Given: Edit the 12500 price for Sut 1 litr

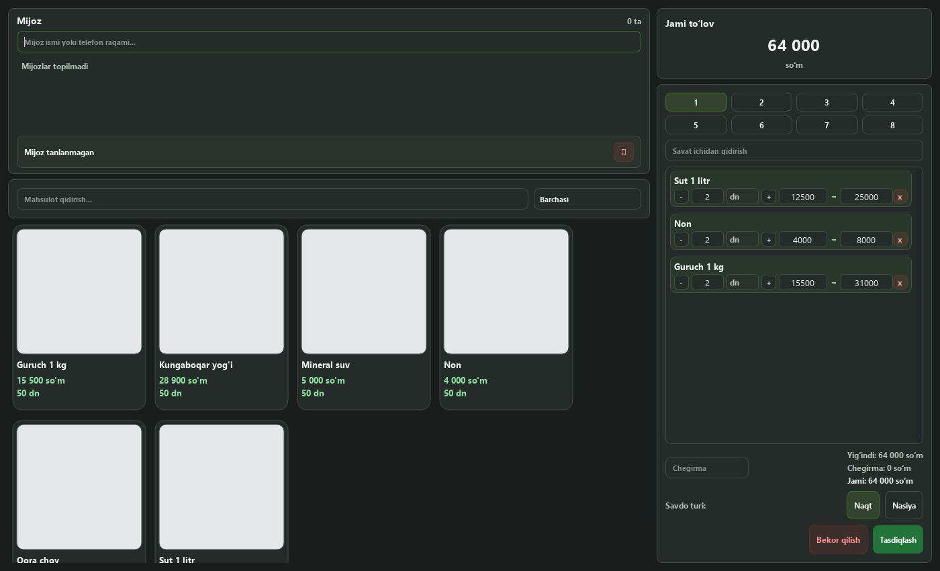Looking at the screenshot, I should (803, 197).
